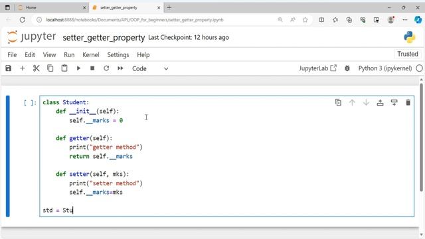Move the cell up with the arrow

pos(352,102)
